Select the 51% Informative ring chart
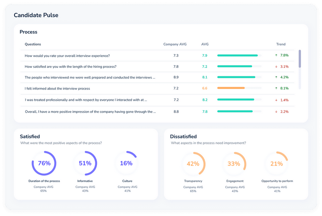This screenshot has width=322, height=216. pos(85,163)
